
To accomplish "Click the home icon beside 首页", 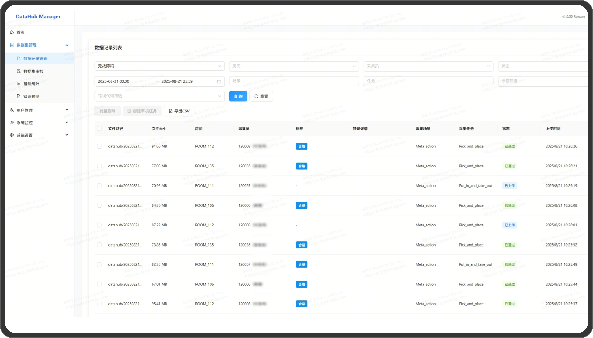I will click(12, 32).
